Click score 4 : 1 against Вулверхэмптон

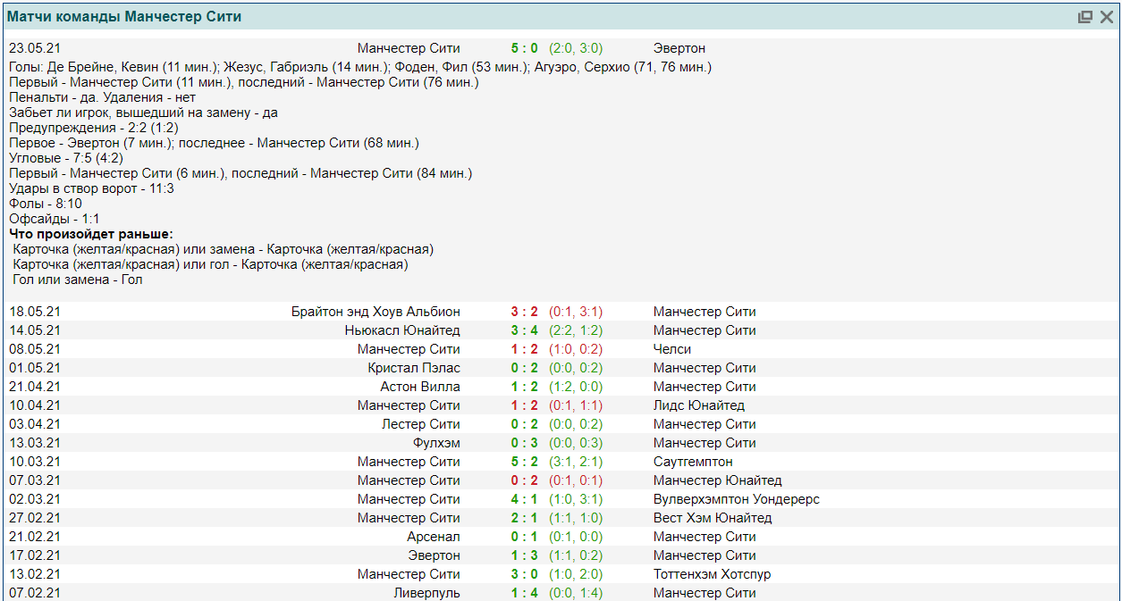click(525, 499)
